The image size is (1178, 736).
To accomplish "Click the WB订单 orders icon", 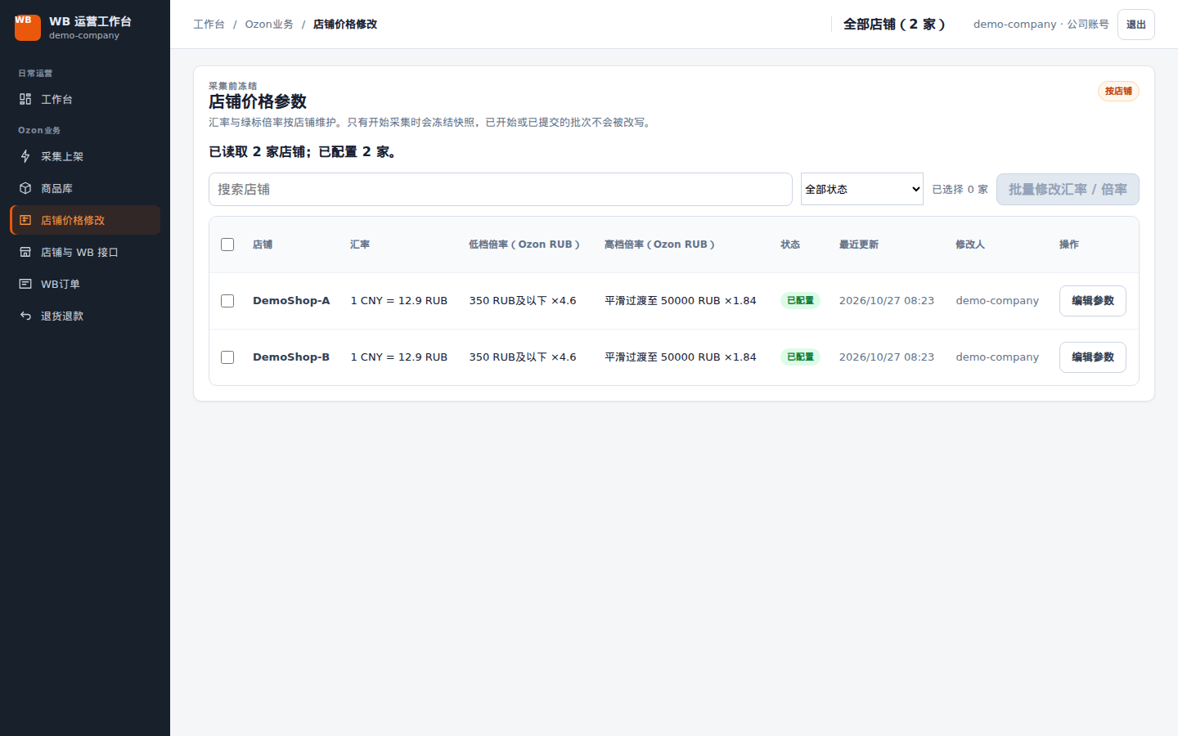I will click(x=25, y=284).
